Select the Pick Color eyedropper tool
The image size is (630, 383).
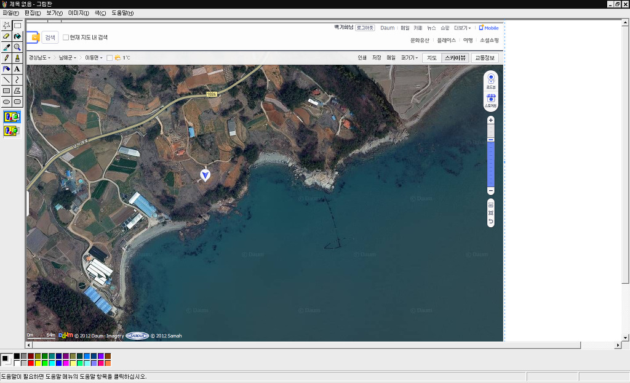6,47
